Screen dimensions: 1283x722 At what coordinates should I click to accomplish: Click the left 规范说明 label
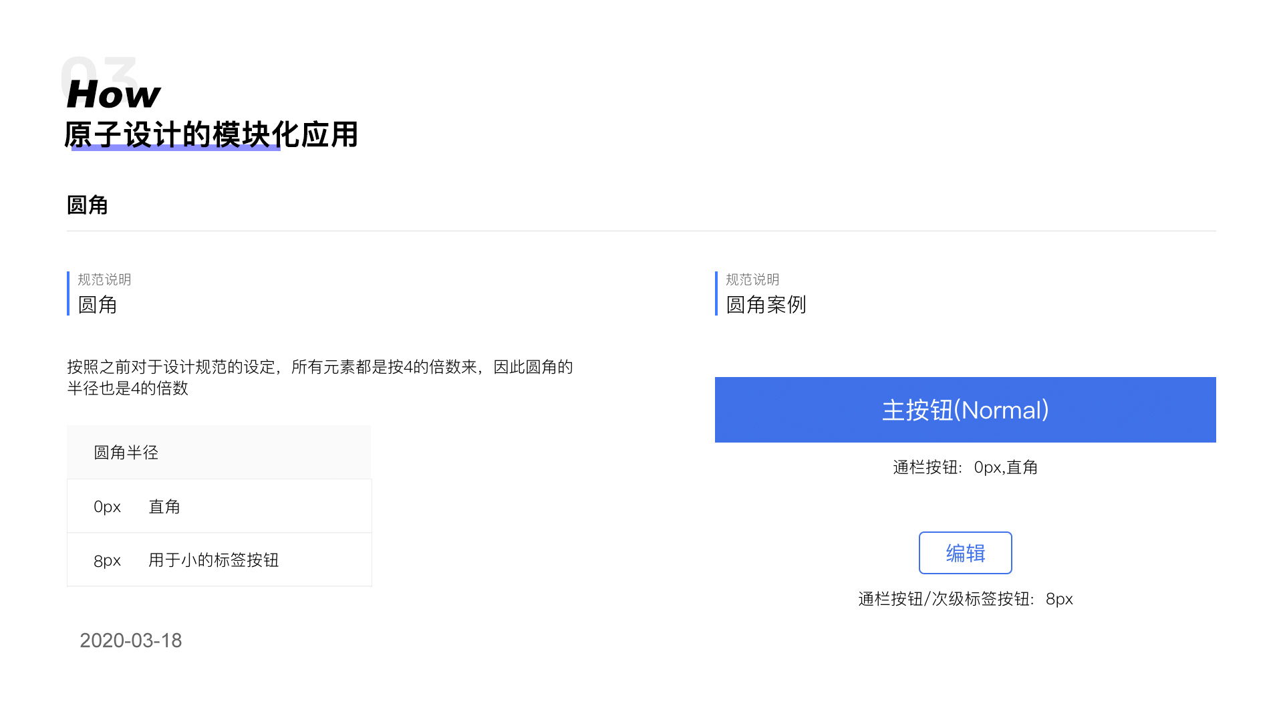coord(104,279)
